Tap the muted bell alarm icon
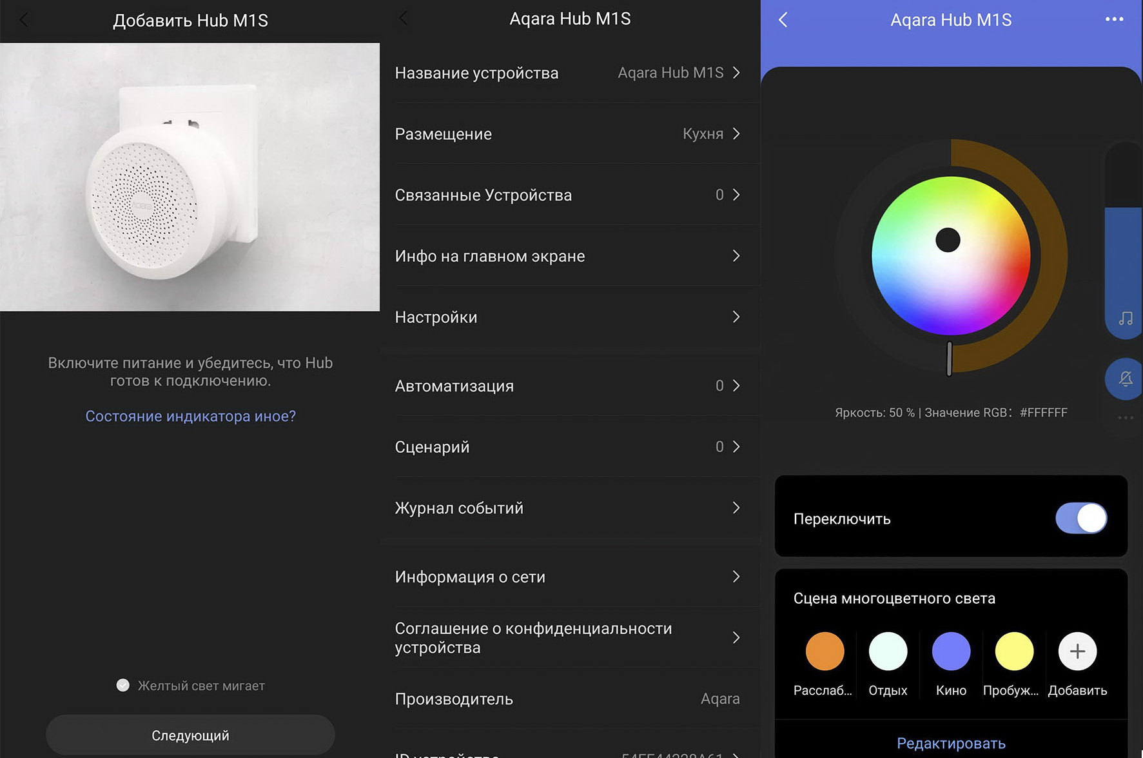Image resolution: width=1143 pixels, height=758 pixels. (x=1126, y=379)
